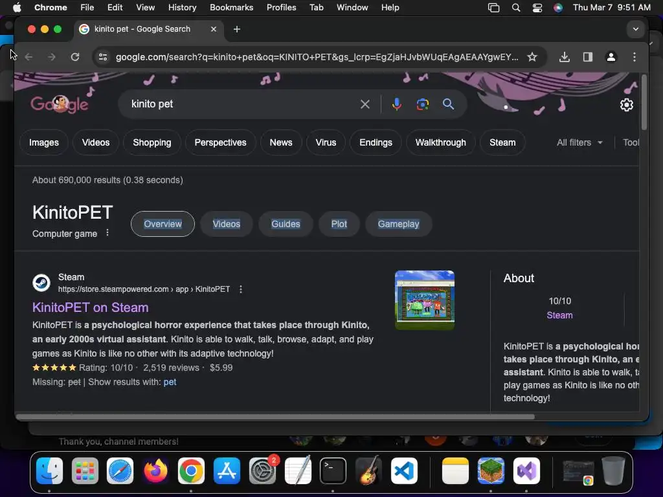
Task: Open Finder from the Dock
Action: [x=49, y=470]
